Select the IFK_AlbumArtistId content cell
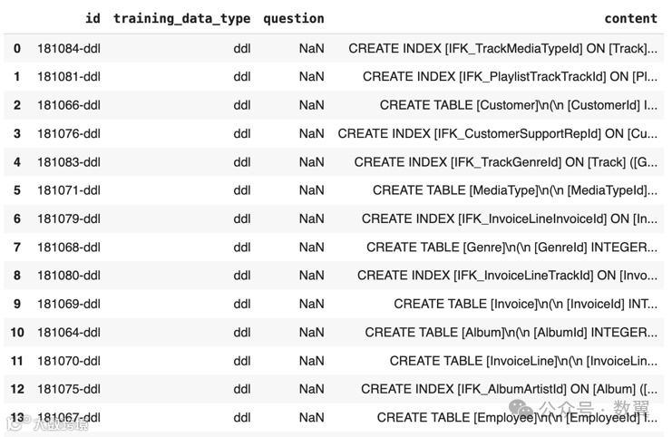The image size is (672, 437). pyautogui.click(x=510, y=389)
